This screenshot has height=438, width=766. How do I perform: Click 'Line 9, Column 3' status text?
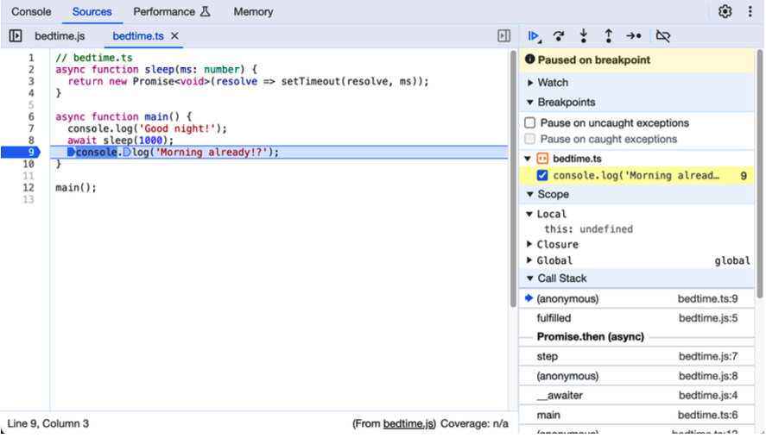coord(47,423)
